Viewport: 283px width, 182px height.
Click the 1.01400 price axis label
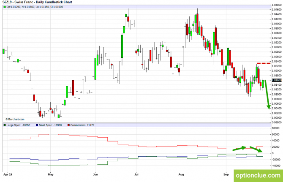(x=277, y=85)
